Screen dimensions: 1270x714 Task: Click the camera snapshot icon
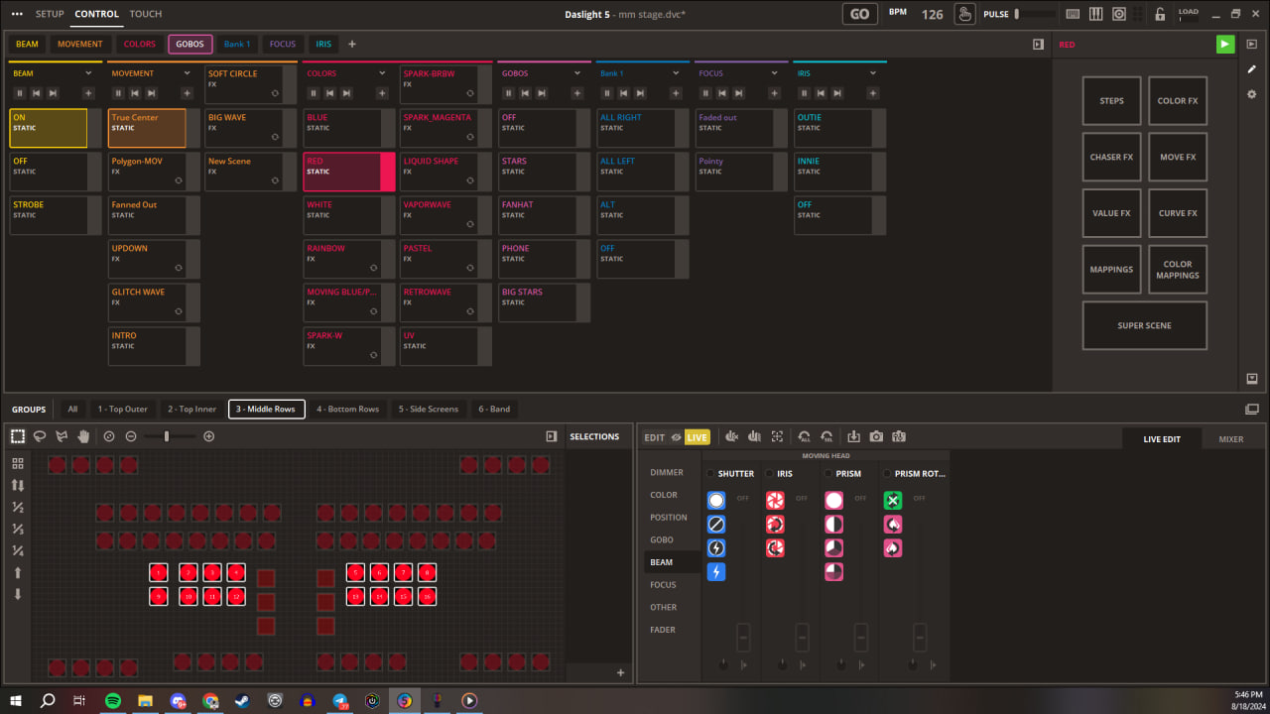point(876,436)
